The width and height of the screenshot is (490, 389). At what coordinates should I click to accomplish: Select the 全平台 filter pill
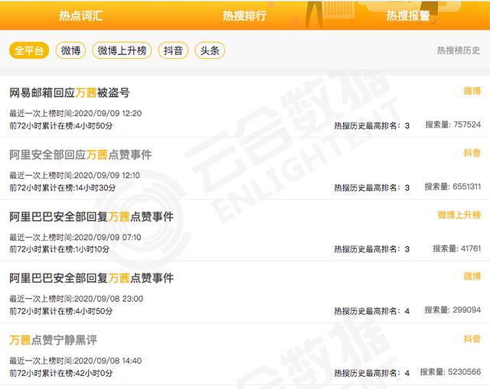pyautogui.click(x=29, y=50)
